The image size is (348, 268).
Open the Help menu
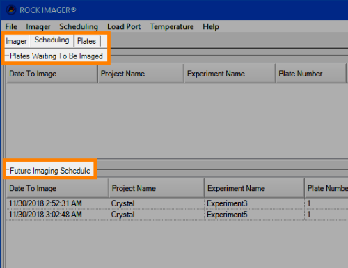tap(211, 26)
